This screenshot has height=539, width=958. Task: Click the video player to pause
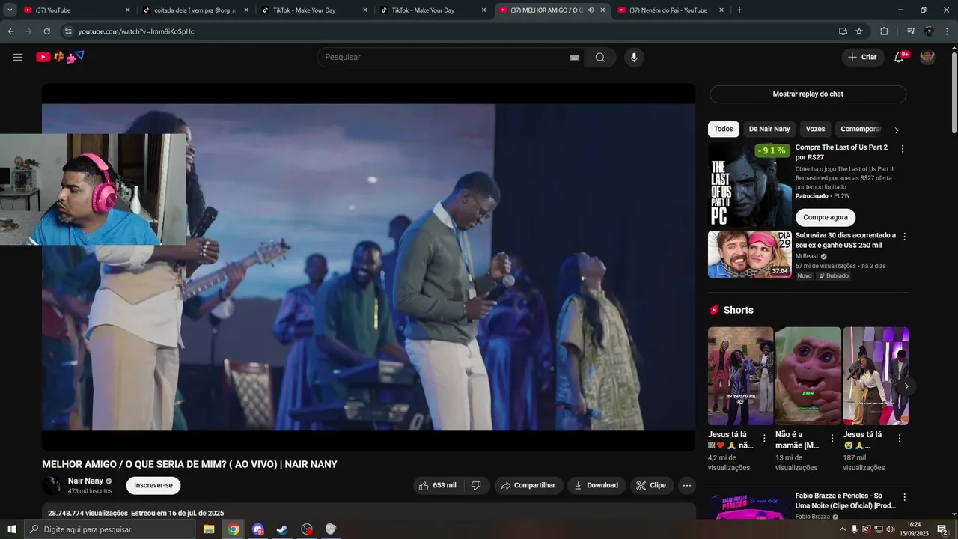[368, 267]
